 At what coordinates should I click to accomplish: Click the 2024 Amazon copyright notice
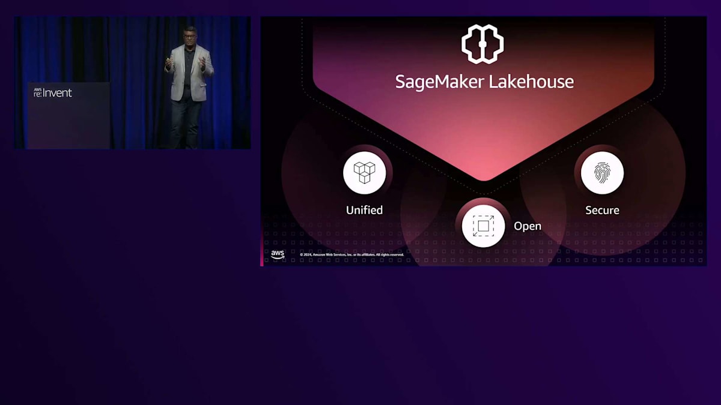coord(351,254)
